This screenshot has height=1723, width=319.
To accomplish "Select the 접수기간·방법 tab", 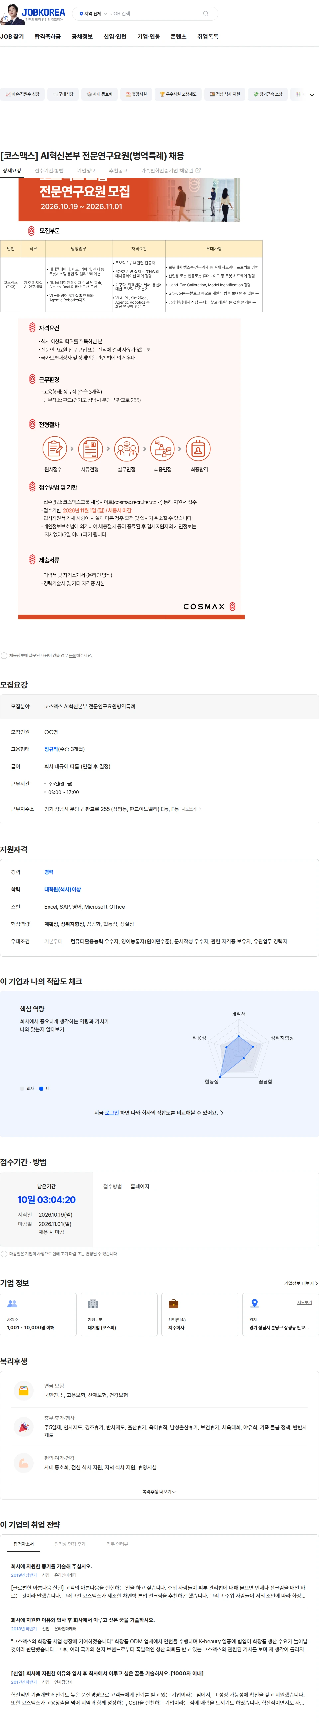I will click(x=50, y=171).
